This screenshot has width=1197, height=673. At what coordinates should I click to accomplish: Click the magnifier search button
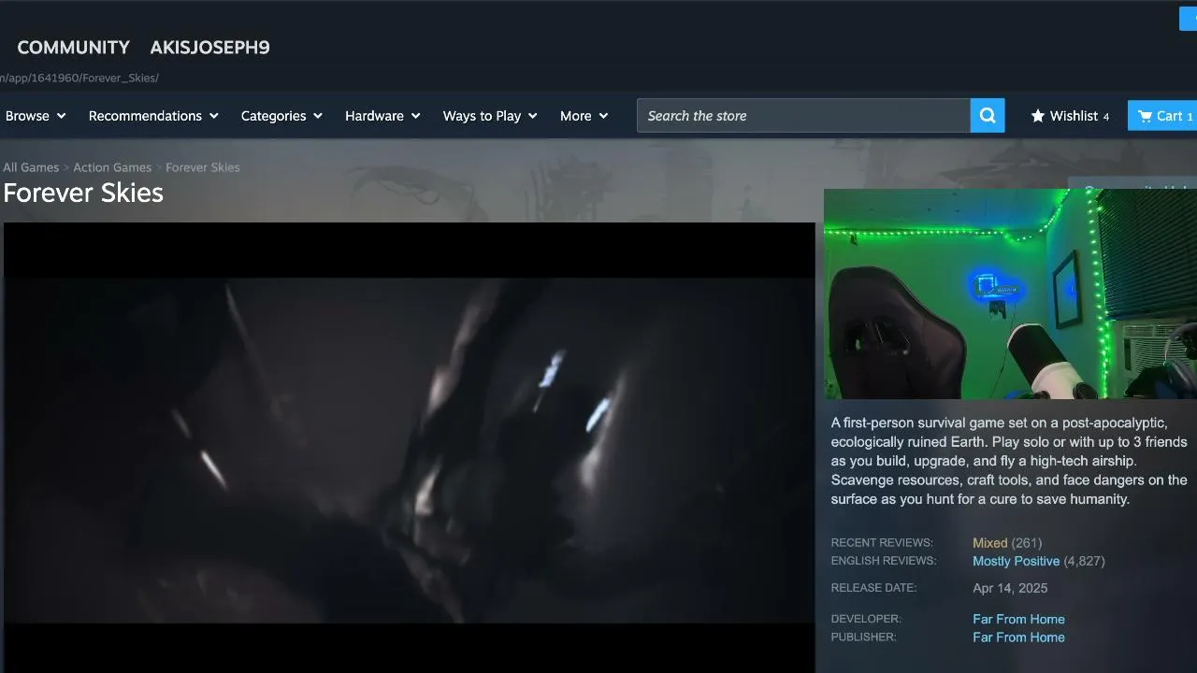point(988,116)
